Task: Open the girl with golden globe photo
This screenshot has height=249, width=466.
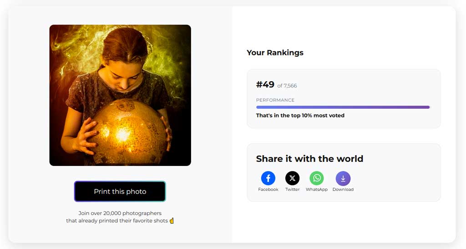Action: [x=120, y=95]
